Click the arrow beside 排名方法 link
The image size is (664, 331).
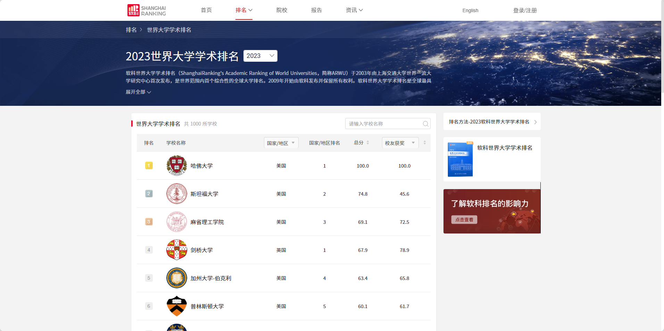(x=536, y=122)
